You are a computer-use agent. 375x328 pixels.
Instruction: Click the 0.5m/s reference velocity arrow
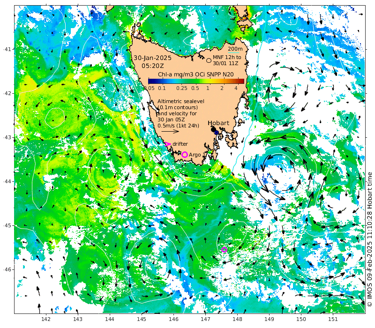click(170, 131)
